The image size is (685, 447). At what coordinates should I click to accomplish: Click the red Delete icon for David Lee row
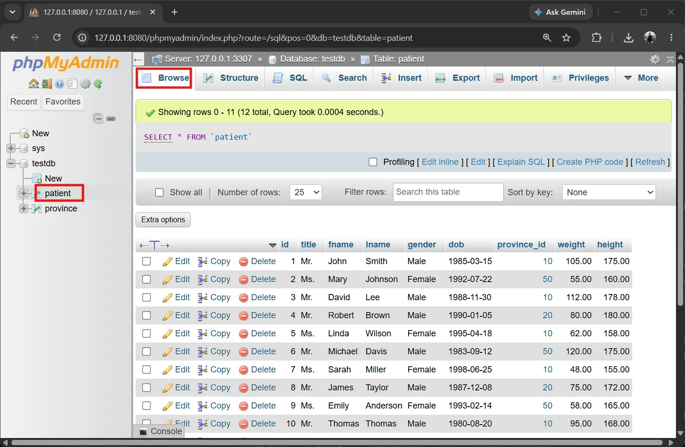point(244,298)
